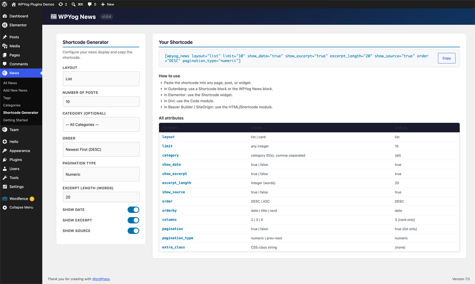Click the category attribute name in the table
Screen dimensions: 475x284
170,156
